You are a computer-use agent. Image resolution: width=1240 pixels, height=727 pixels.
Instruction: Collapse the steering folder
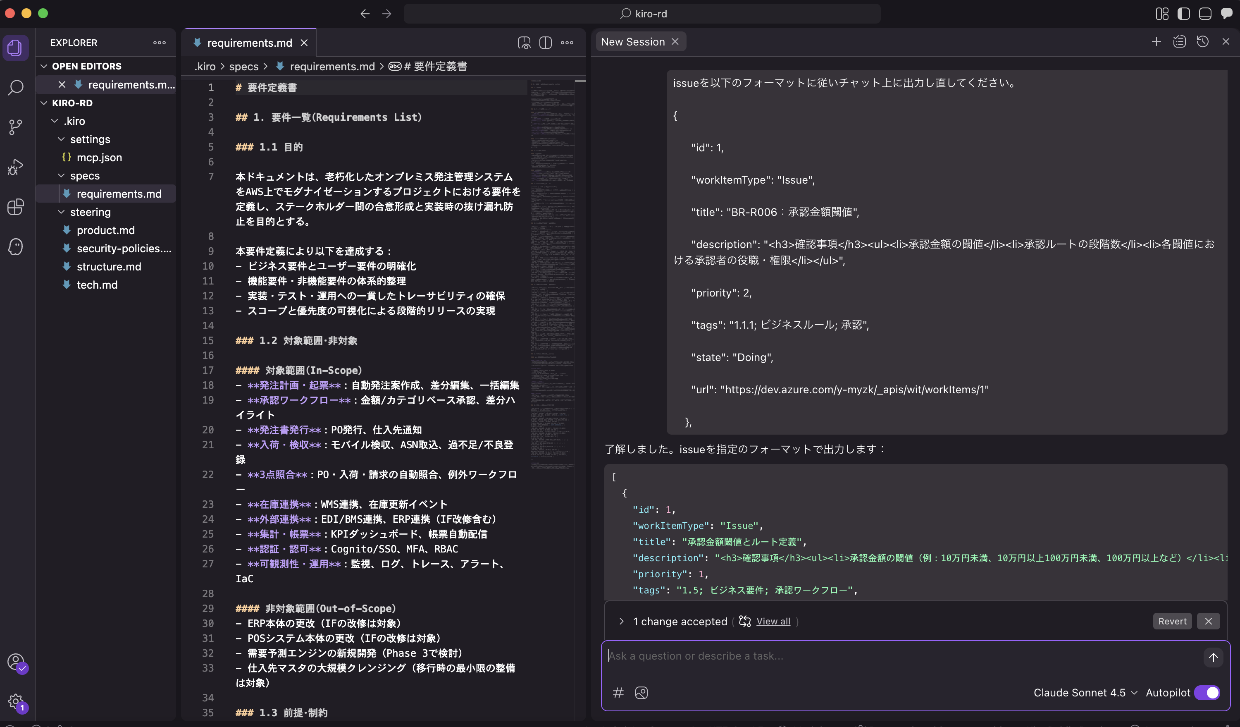pyautogui.click(x=90, y=212)
